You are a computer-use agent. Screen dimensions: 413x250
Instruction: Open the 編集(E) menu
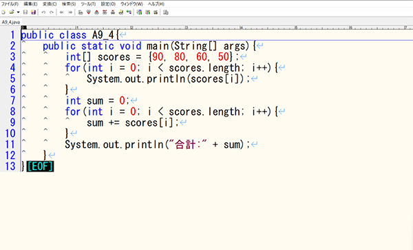pos(30,4)
